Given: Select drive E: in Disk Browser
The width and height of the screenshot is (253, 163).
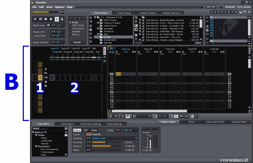Looking at the screenshot, I should coord(91,42).
